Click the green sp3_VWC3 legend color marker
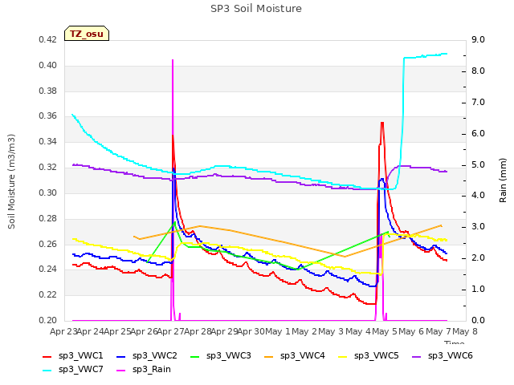Viewport: 514px width, 385px height. pos(195,356)
